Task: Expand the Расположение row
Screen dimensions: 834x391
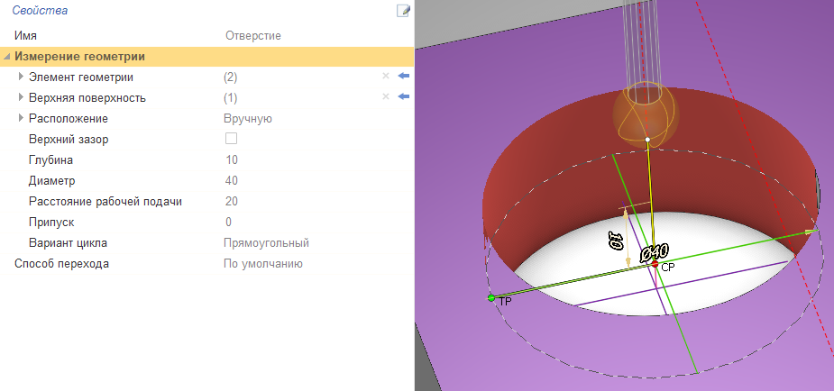Action: 22,119
